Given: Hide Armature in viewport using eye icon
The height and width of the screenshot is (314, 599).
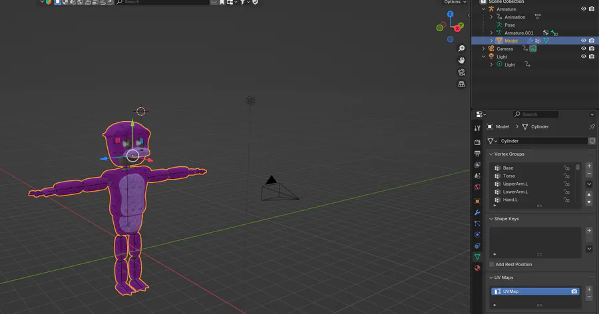Looking at the screenshot, I should tap(583, 9).
